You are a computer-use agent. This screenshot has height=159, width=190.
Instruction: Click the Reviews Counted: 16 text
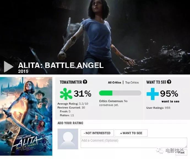click(71, 107)
